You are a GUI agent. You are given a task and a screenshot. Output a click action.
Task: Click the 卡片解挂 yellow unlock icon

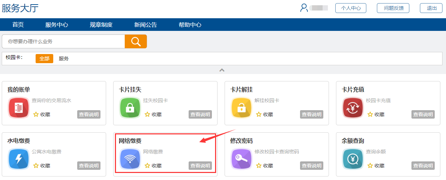click(x=242, y=108)
